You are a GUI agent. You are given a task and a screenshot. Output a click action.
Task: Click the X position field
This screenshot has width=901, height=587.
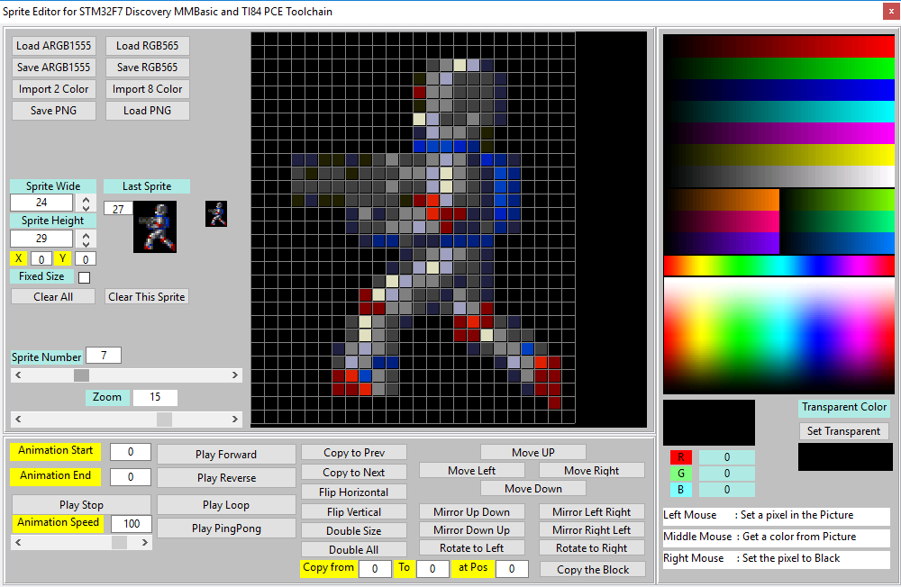pyautogui.click(x=41, y=259)
